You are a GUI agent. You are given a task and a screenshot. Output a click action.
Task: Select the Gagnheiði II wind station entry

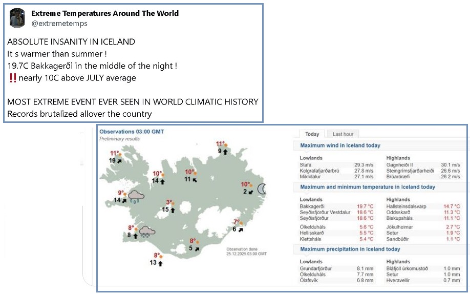coord(401,164)
